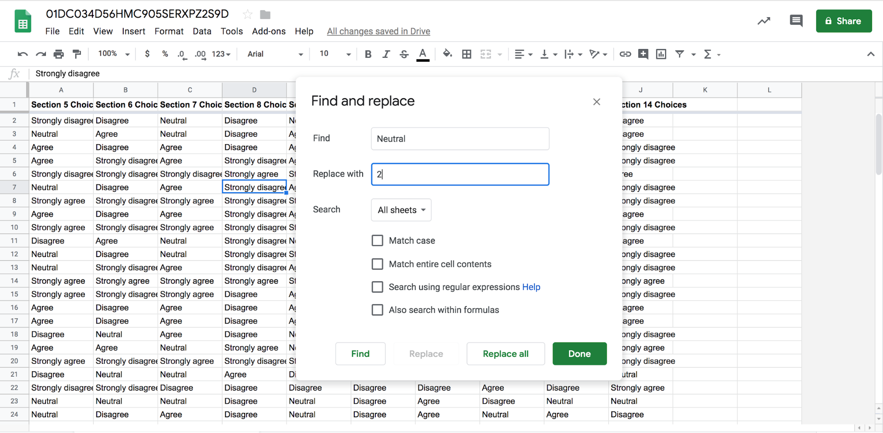
Task: Click the Replace all button
Action: point(505,354)
